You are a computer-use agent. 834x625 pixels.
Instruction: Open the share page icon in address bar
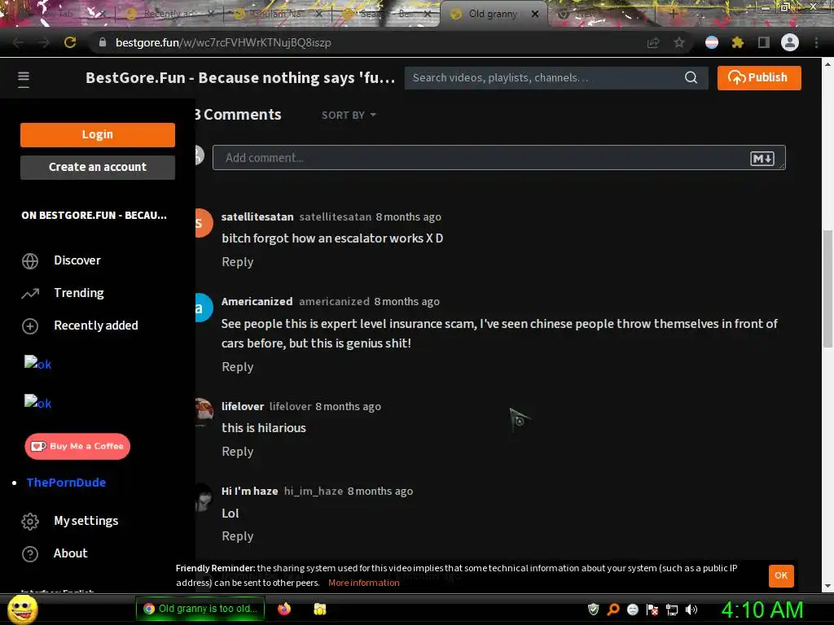coord(653,42)
